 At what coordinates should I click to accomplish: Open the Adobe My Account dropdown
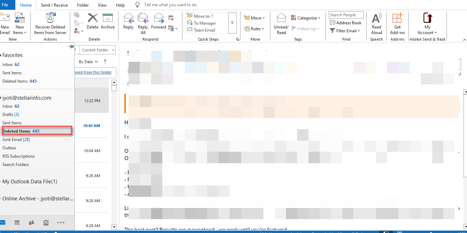[427, 24]
